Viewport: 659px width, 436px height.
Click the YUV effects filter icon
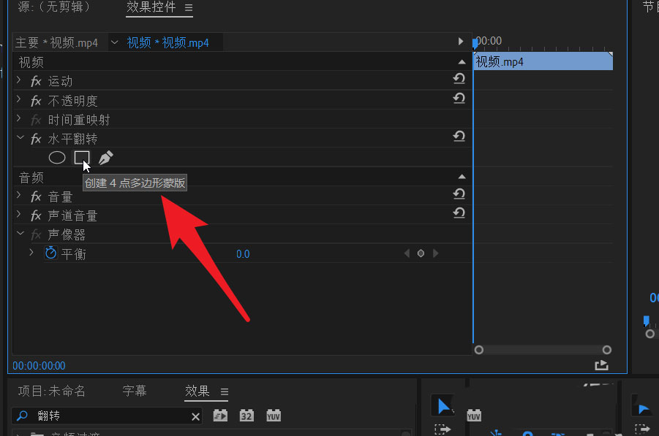274,415
